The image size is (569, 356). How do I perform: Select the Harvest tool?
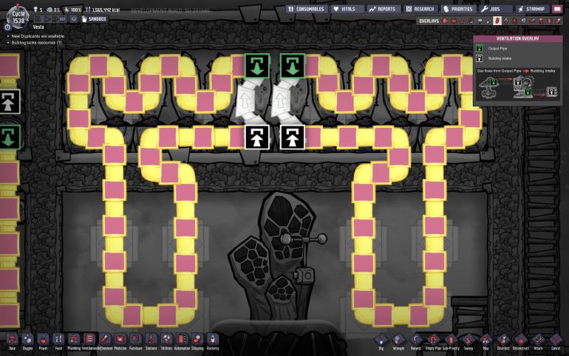(x=416, y=342)
